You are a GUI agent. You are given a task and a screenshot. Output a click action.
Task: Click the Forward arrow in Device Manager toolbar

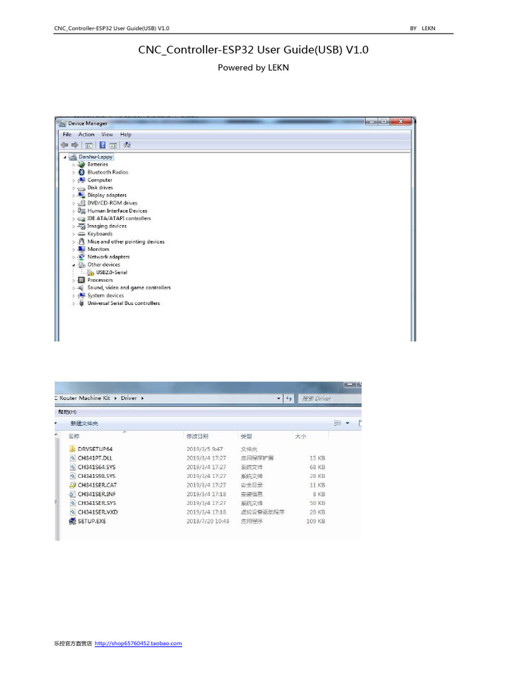(x=75, y=145)
